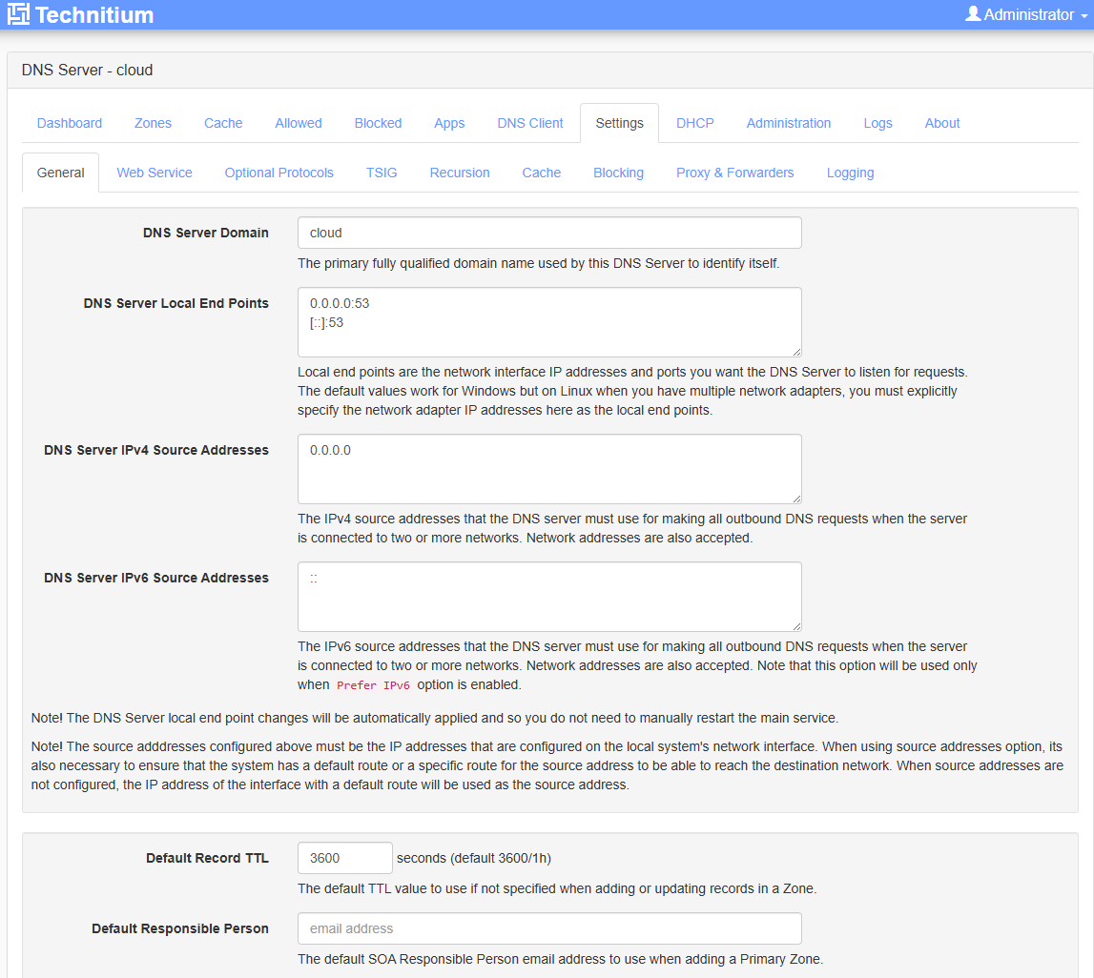The height and width of the screenshot is (978, 1094).
Task: Select the General settings sub-tab
Action: 61,173
